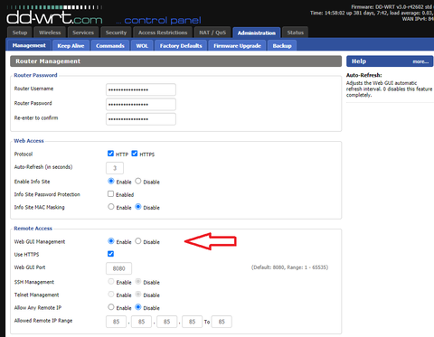Select Enable for Allow Any Remote IP
The image size is (434, 337).
click(111, 307)
